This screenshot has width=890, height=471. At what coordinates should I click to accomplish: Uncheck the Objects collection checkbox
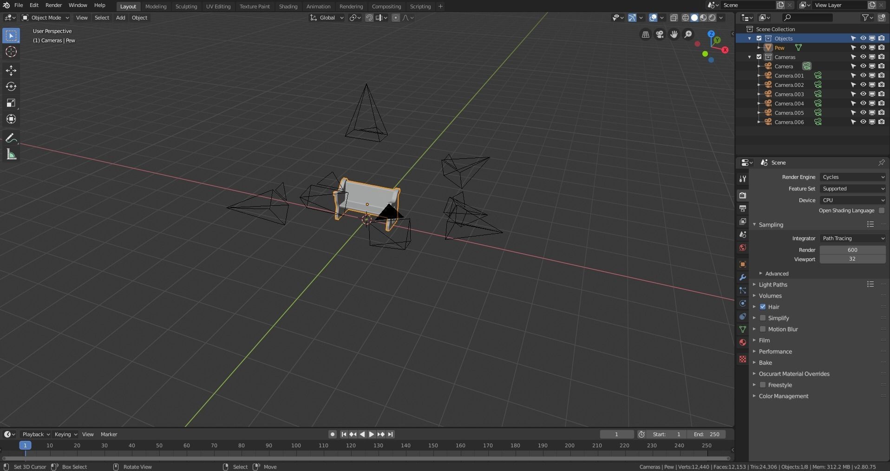click(x=759, y=39)
